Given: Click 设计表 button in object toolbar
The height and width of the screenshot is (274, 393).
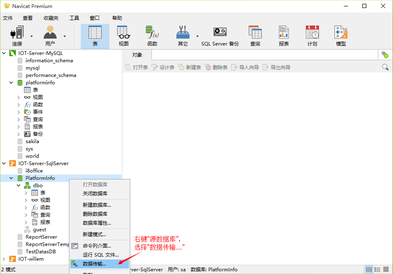Looking at the screenshot, I should point(163,67).
